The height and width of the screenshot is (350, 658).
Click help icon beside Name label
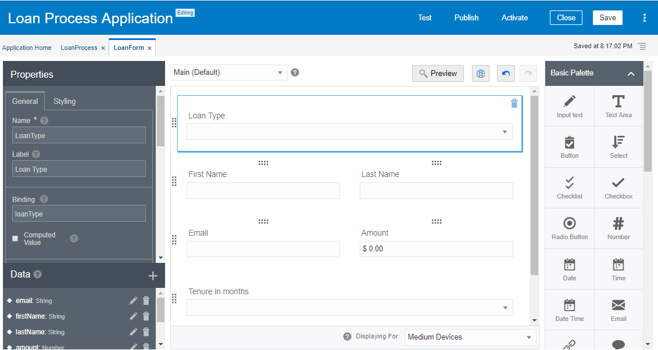click(x=44, y=120)
